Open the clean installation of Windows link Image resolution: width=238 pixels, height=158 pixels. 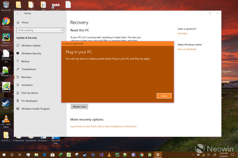coord(103,126)
